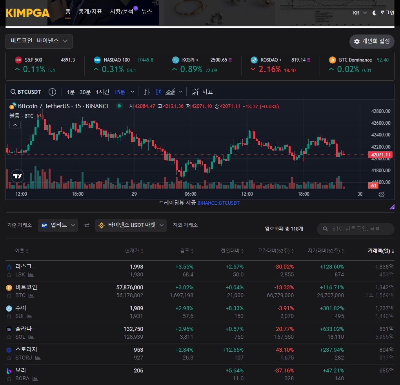The width and height of the screenshot is (400, 385).
Task: Click the S&P 500 index icon
Action: point(18,60)
